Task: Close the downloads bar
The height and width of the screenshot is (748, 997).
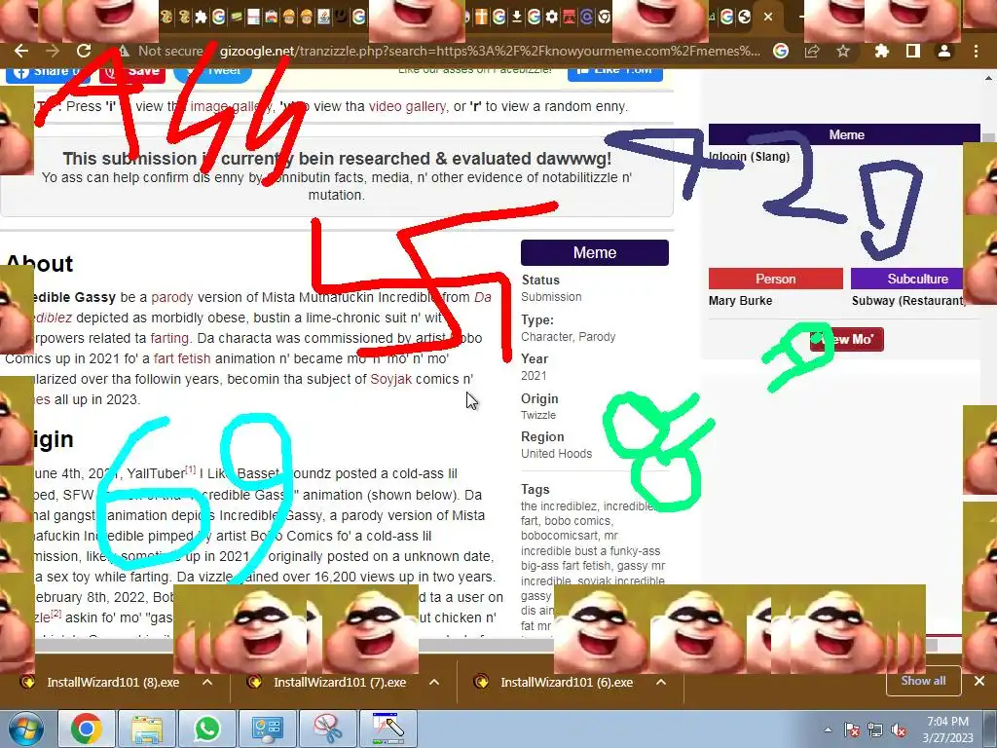Action: point(979,681)
